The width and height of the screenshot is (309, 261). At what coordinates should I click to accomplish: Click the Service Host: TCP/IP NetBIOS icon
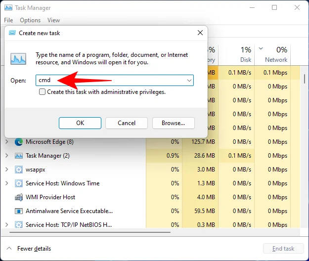click(x=19, y=225)
